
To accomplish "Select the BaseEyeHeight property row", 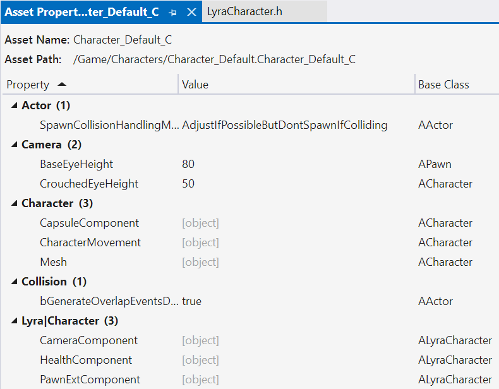I will [x=76, y=164].
